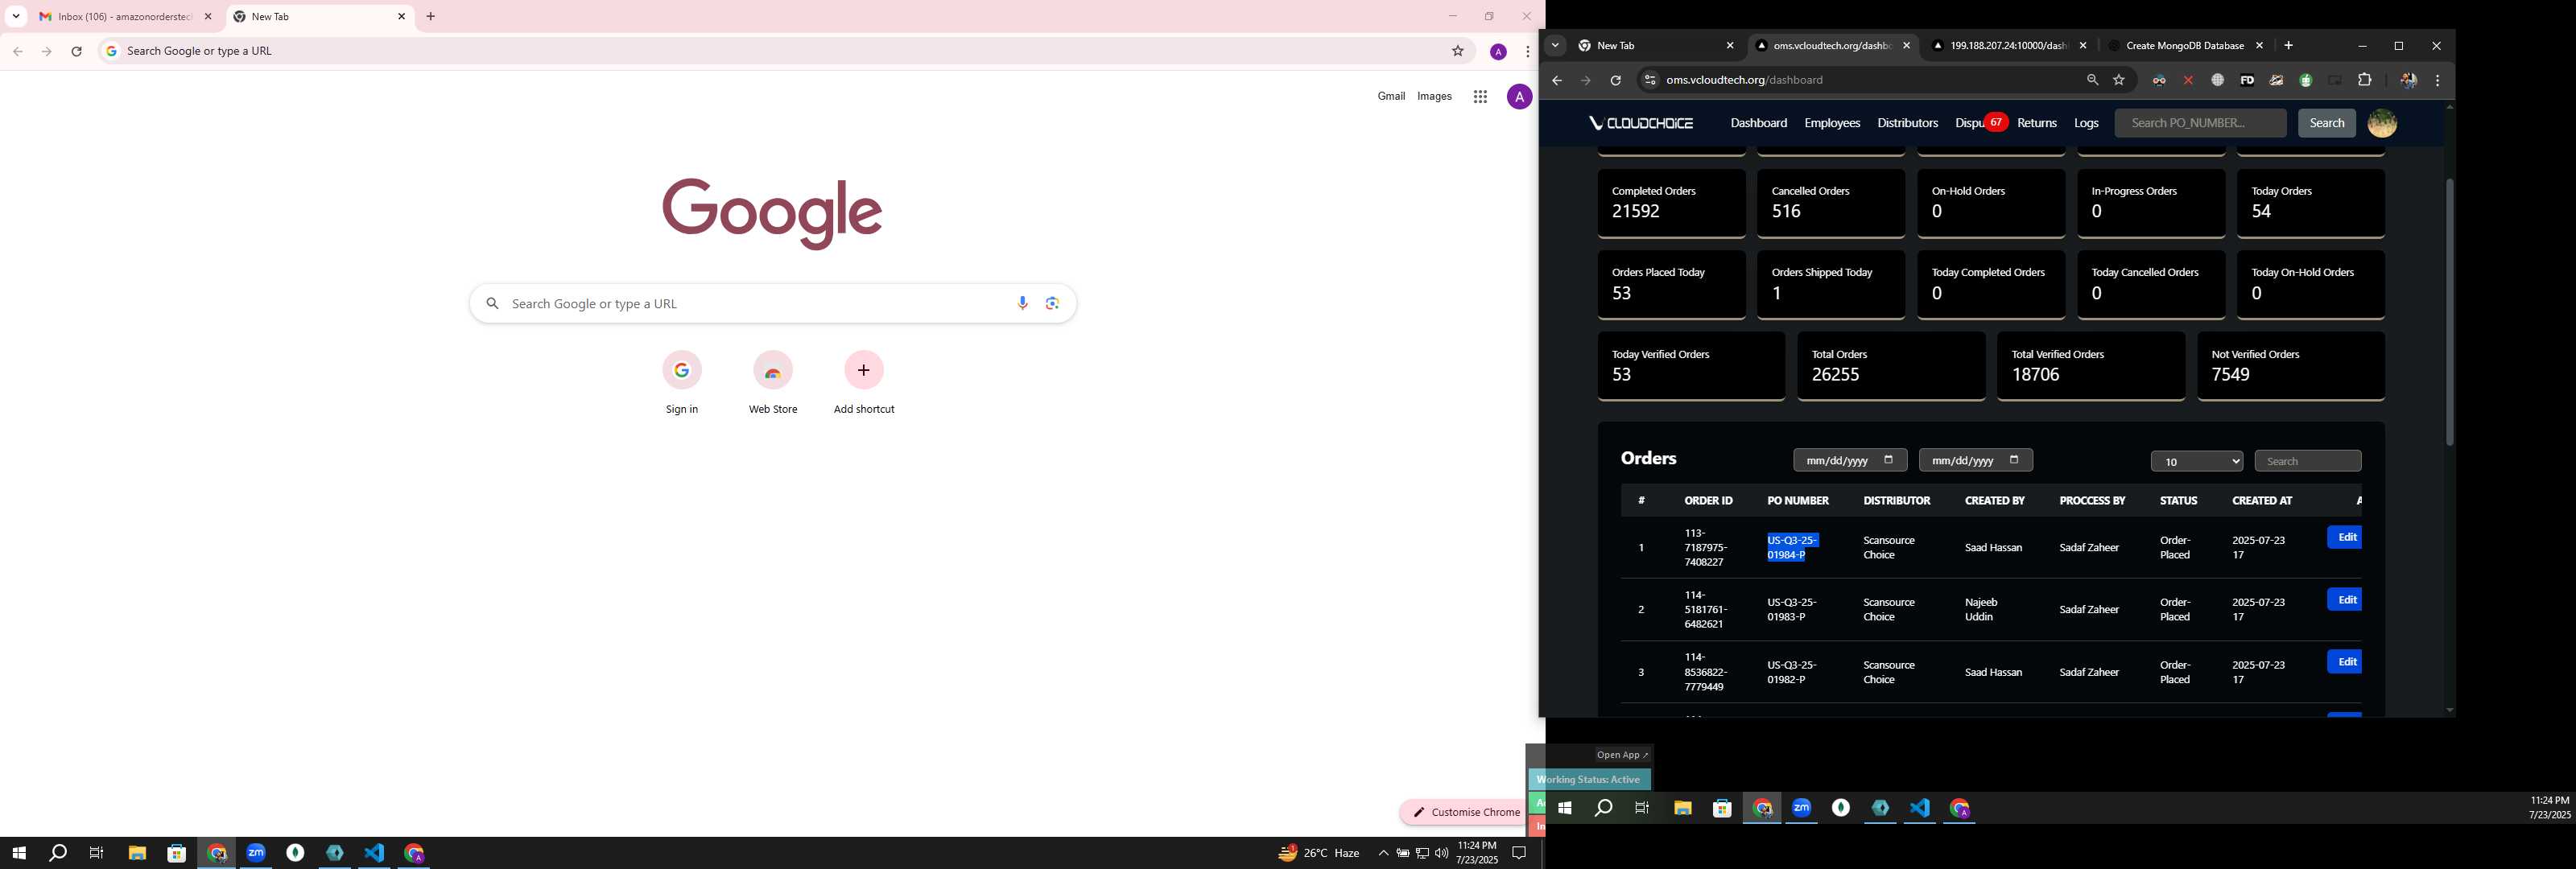Viewport: 2576px width, 869px height.
Task: Open a new tab in dark Chrome
Action: pyautogui.click(x=2288, y=46)
